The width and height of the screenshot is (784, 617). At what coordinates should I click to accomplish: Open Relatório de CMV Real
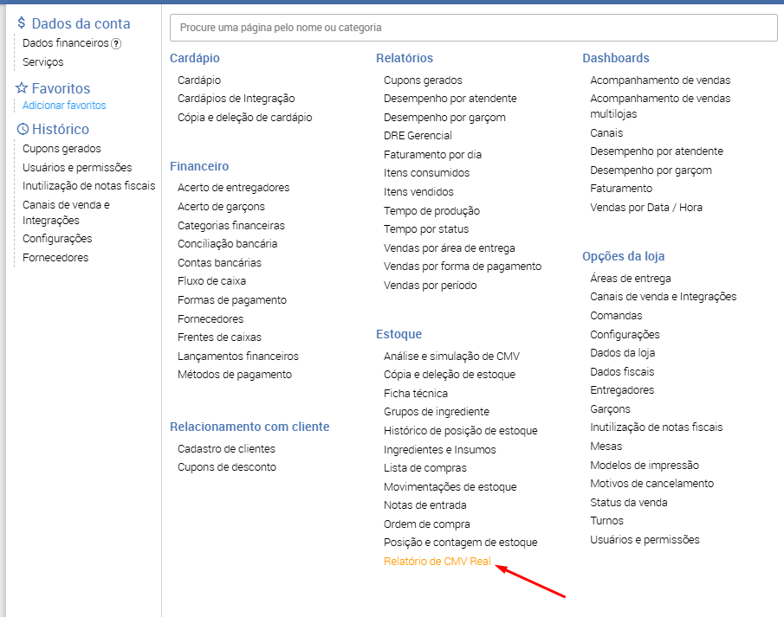tap(437, 562)
